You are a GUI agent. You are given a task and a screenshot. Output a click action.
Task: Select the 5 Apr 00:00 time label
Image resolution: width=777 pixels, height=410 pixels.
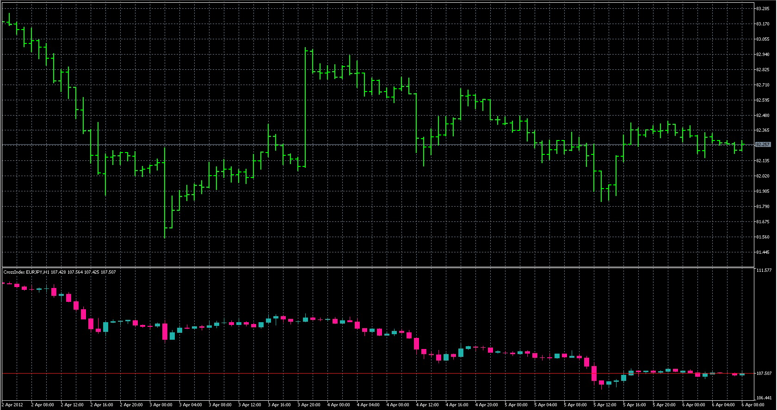coord(516,405)
